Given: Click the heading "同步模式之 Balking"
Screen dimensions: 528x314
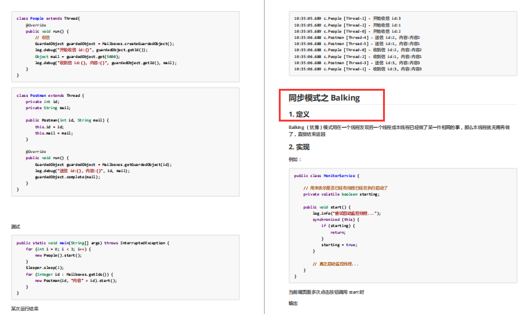Looking at the screenshot, I should tap(324, 97).
